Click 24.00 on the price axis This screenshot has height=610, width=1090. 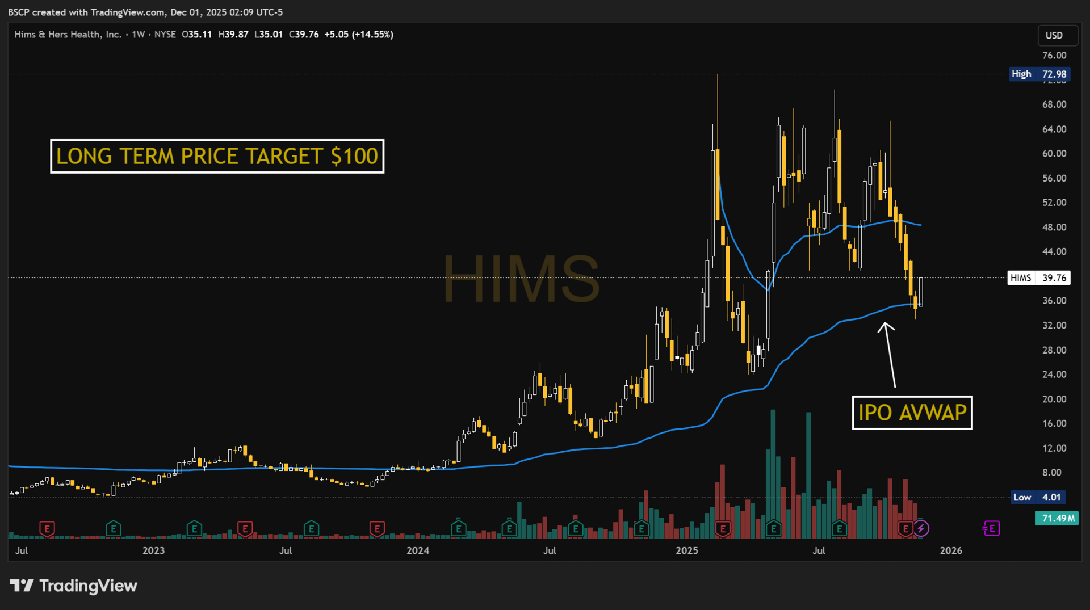1054,375
